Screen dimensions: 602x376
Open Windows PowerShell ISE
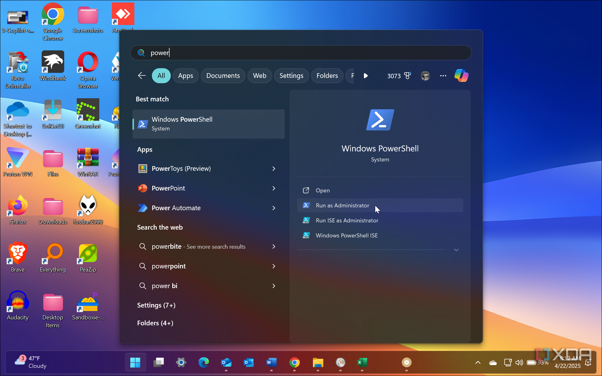(x=380, y=236)
